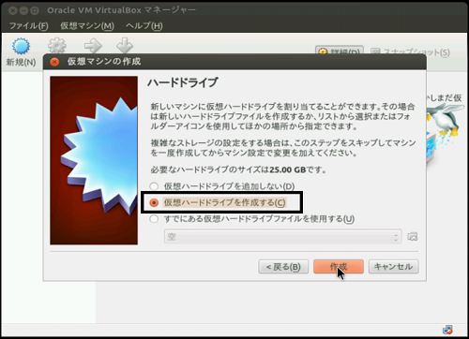
Task: Click the Settings gear toolbar icon
Action: coord(57,45)
